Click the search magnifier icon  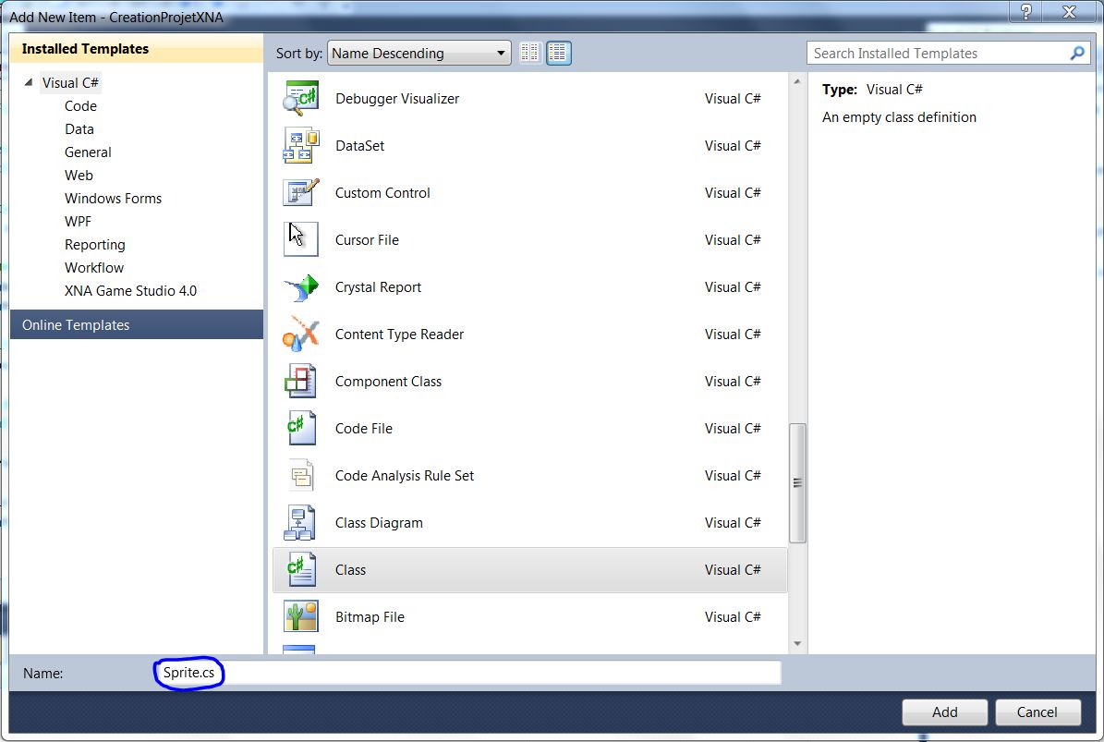(x=1077, y=54)
